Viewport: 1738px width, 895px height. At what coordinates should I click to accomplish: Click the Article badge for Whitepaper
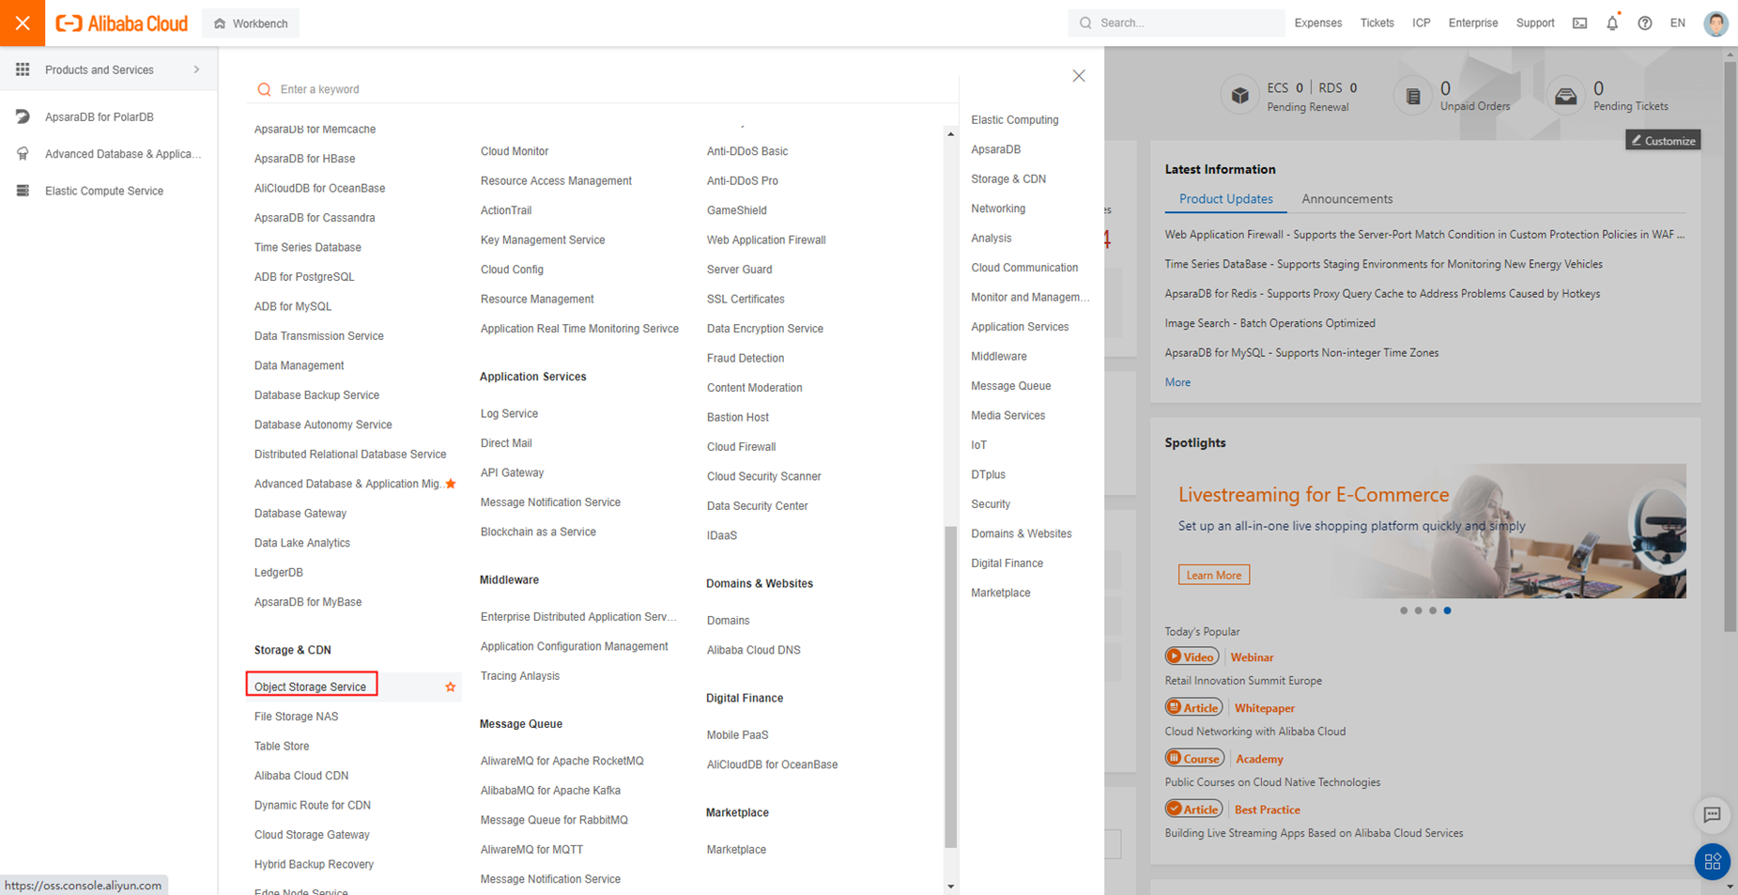(1193, 707)
